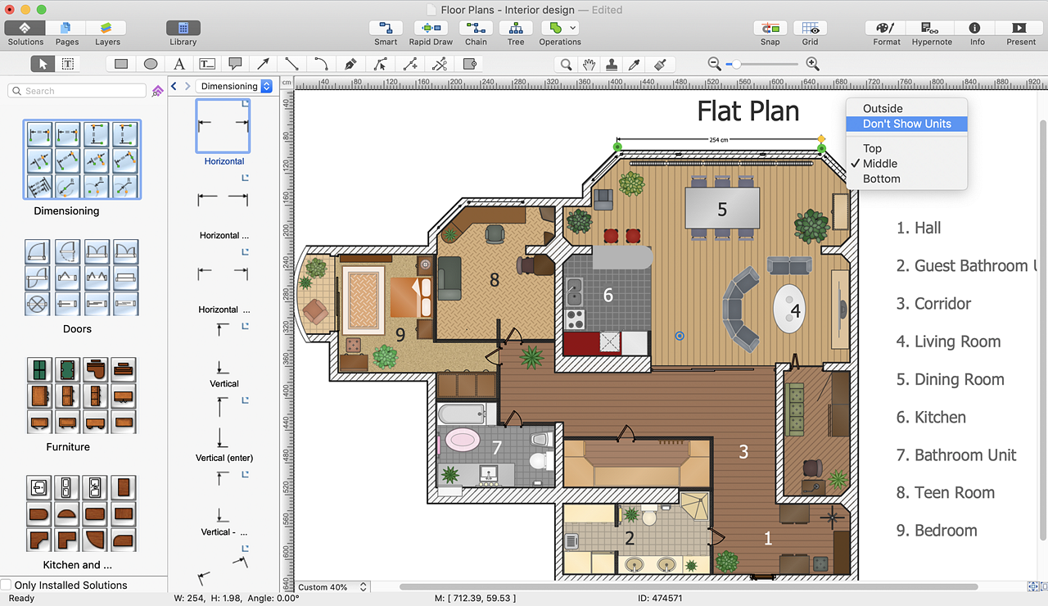Select the arrow line tool
Image resolution: width=1048 pixels, height=606 pixels.
click(x=264, y=64)
